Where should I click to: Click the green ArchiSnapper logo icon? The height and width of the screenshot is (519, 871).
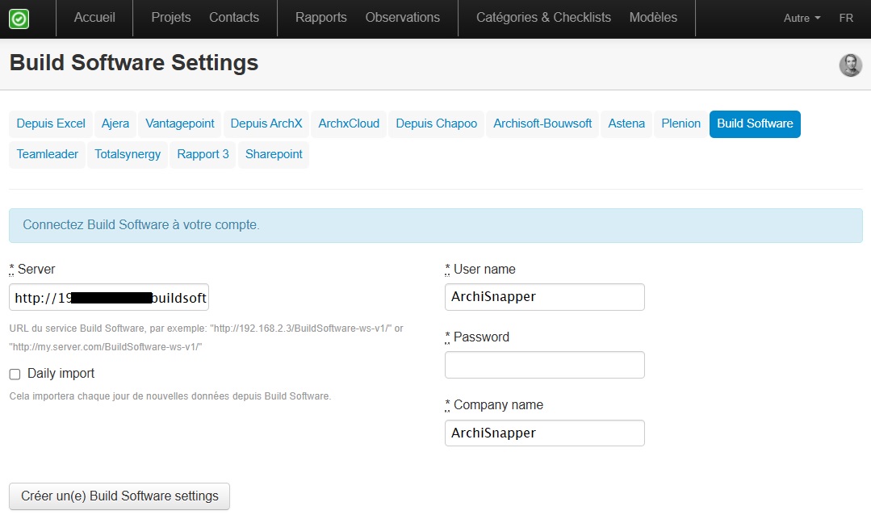coord(19,19)
